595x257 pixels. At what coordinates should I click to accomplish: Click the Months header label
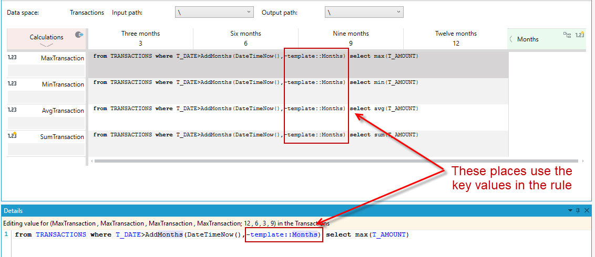point(528,39)
